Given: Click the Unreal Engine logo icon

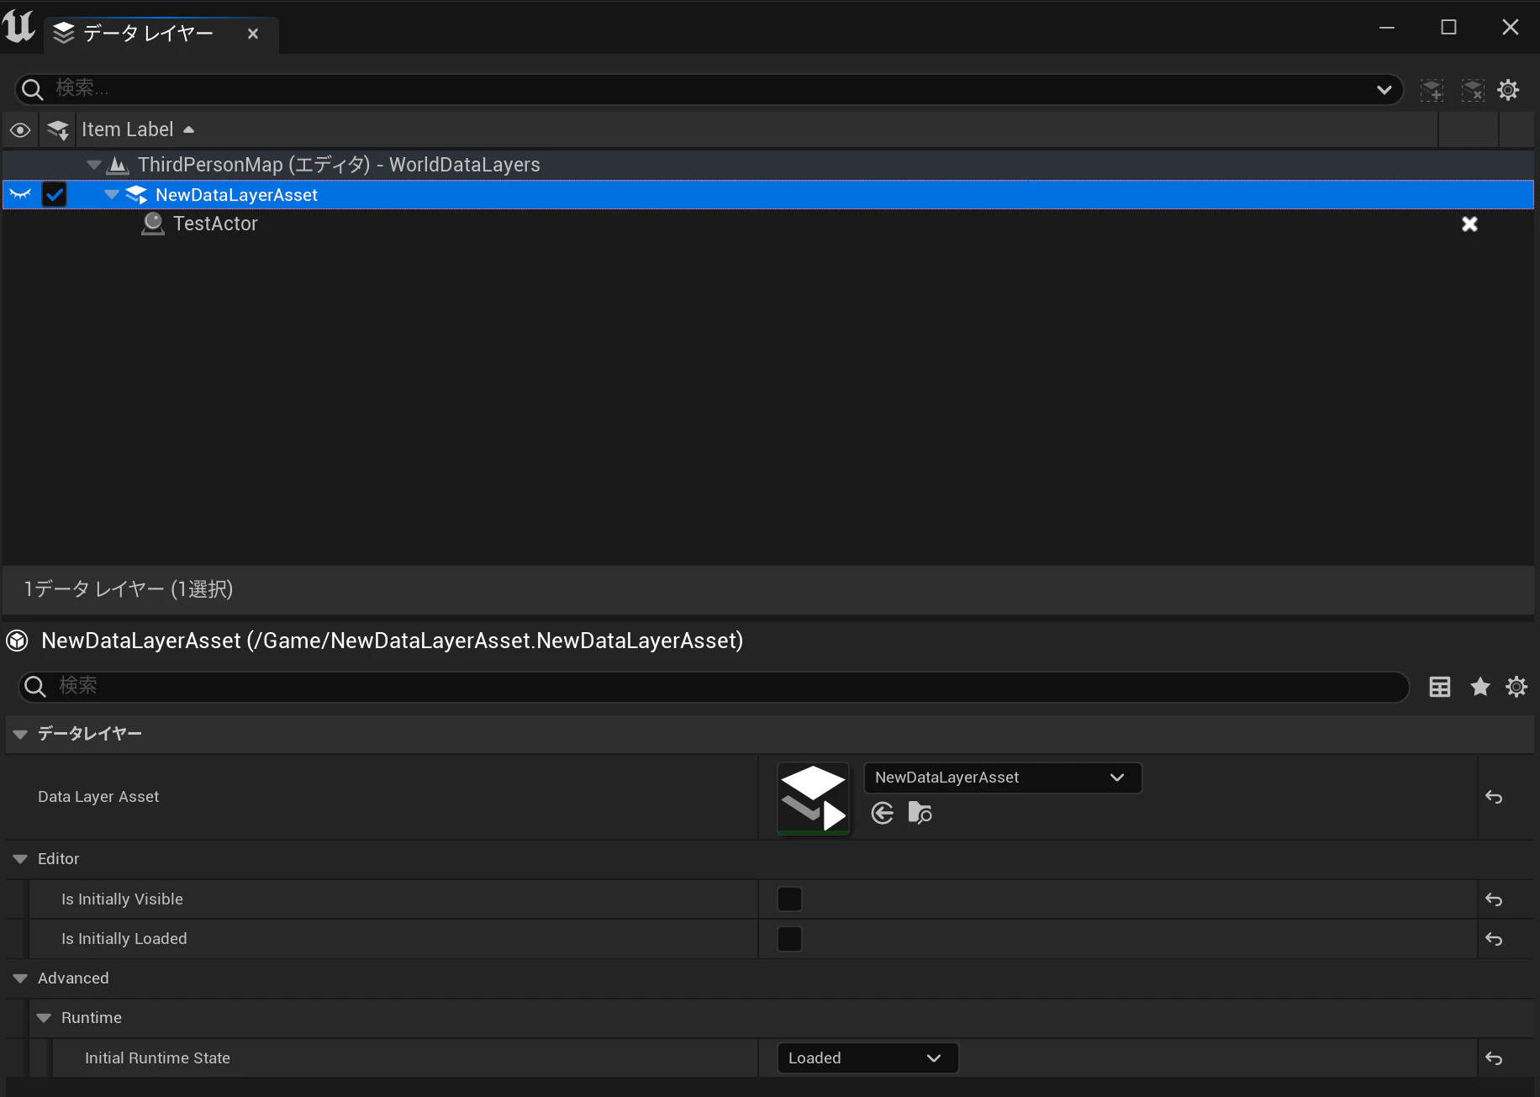Looking at the screenshot, I should [x=18, y=26].
